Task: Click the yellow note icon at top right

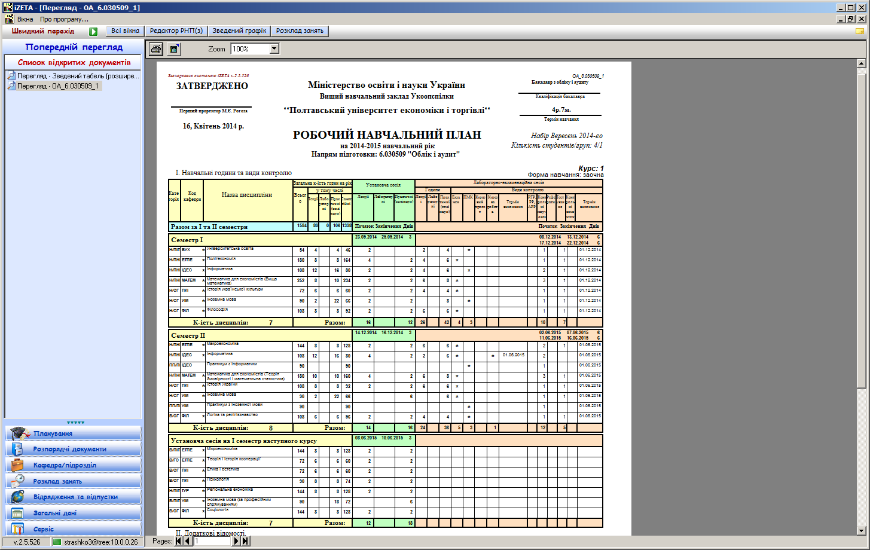Action: tap(860, 31)
